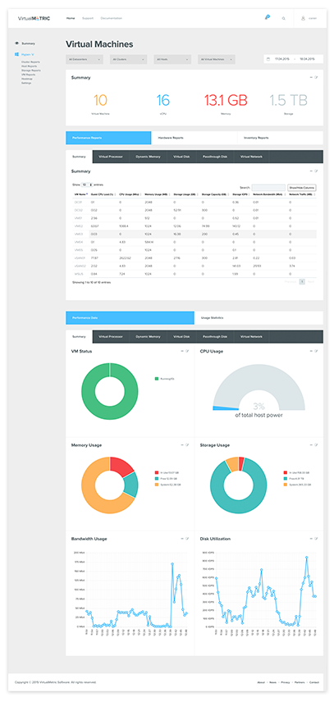Image resolution: width=334 pixels, height=706 pixels.
Task: Edit the CPU Usage panel
Action: (317, 351)
